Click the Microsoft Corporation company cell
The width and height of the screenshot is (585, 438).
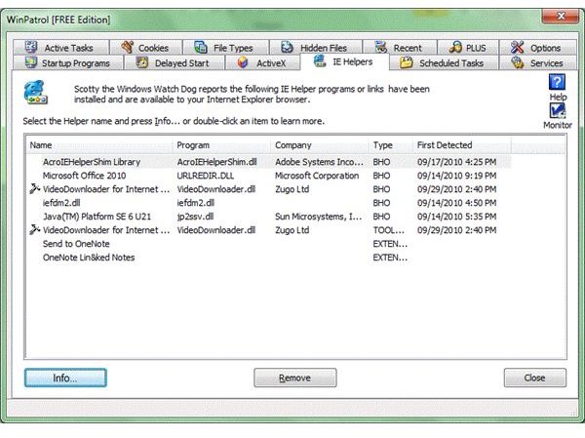[x=317, y=176]
